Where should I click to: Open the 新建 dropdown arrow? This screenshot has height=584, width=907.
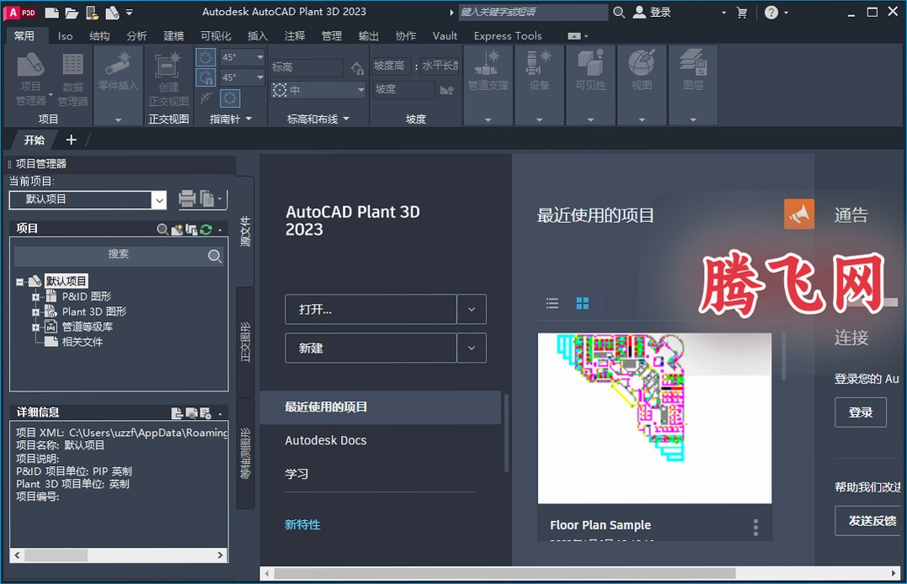472,348
